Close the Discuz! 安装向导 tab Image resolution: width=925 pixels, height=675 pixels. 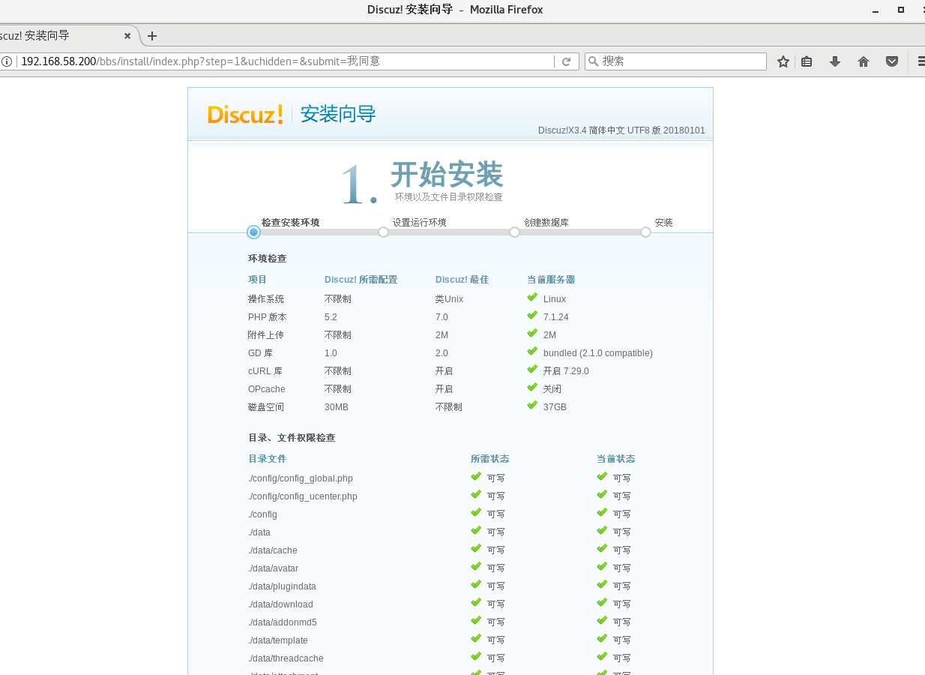[x=127, y=35]
